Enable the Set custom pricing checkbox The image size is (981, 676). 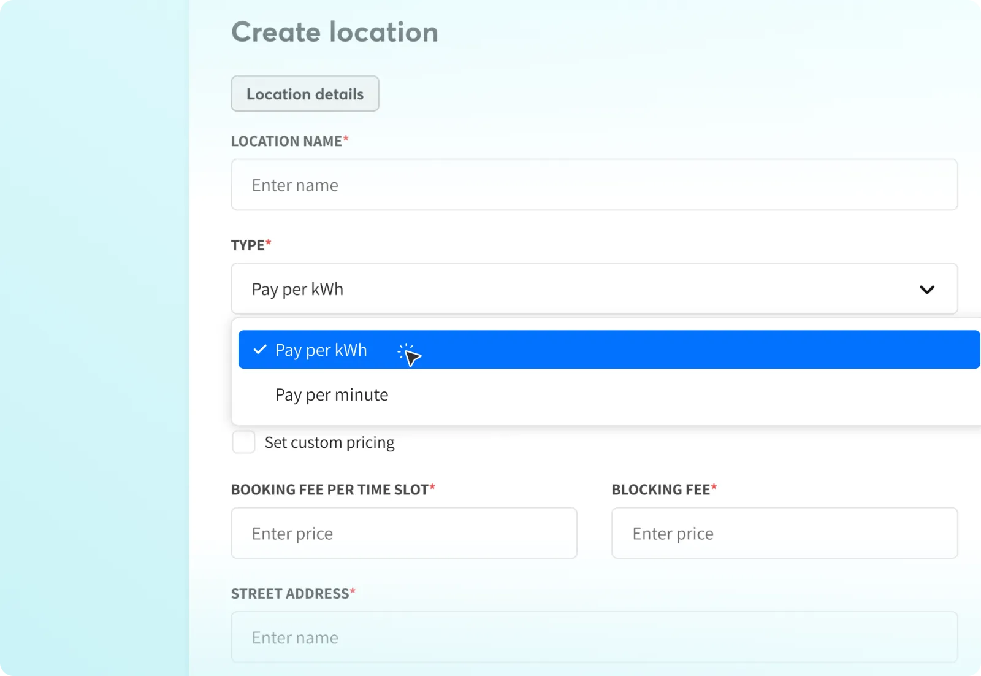tap(243, 442)
